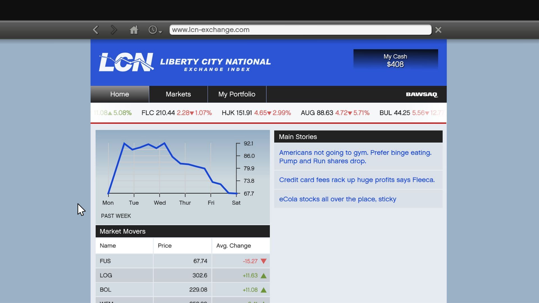Click the red down arrow for FUS
This screenshot has width=539, height=303.
pos(263,261)
